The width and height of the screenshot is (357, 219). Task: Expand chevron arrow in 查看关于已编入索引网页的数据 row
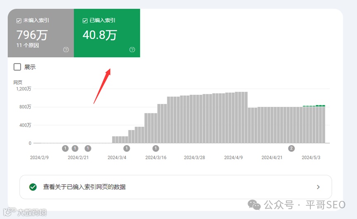click(318, 187)
